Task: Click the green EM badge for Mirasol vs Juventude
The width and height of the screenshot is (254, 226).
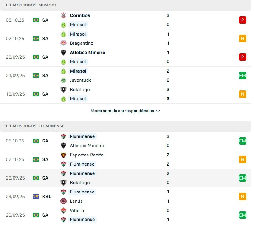Action: 242,76
